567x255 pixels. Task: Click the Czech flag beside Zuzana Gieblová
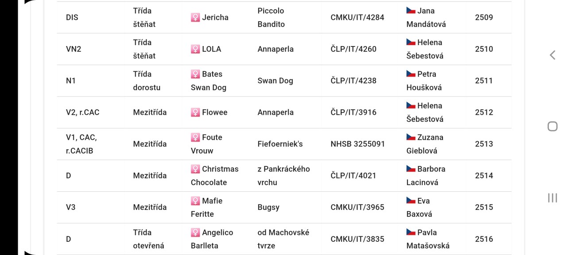coord(411,137)
